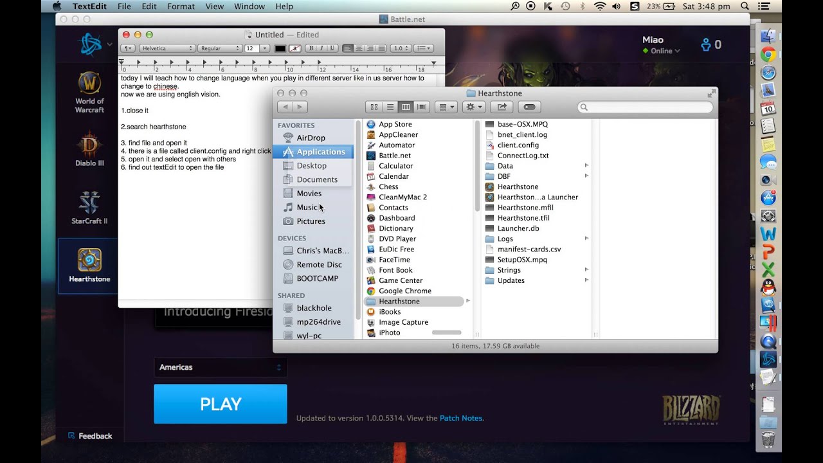Open the Window menu
The image size is (823, 463).
249,6
